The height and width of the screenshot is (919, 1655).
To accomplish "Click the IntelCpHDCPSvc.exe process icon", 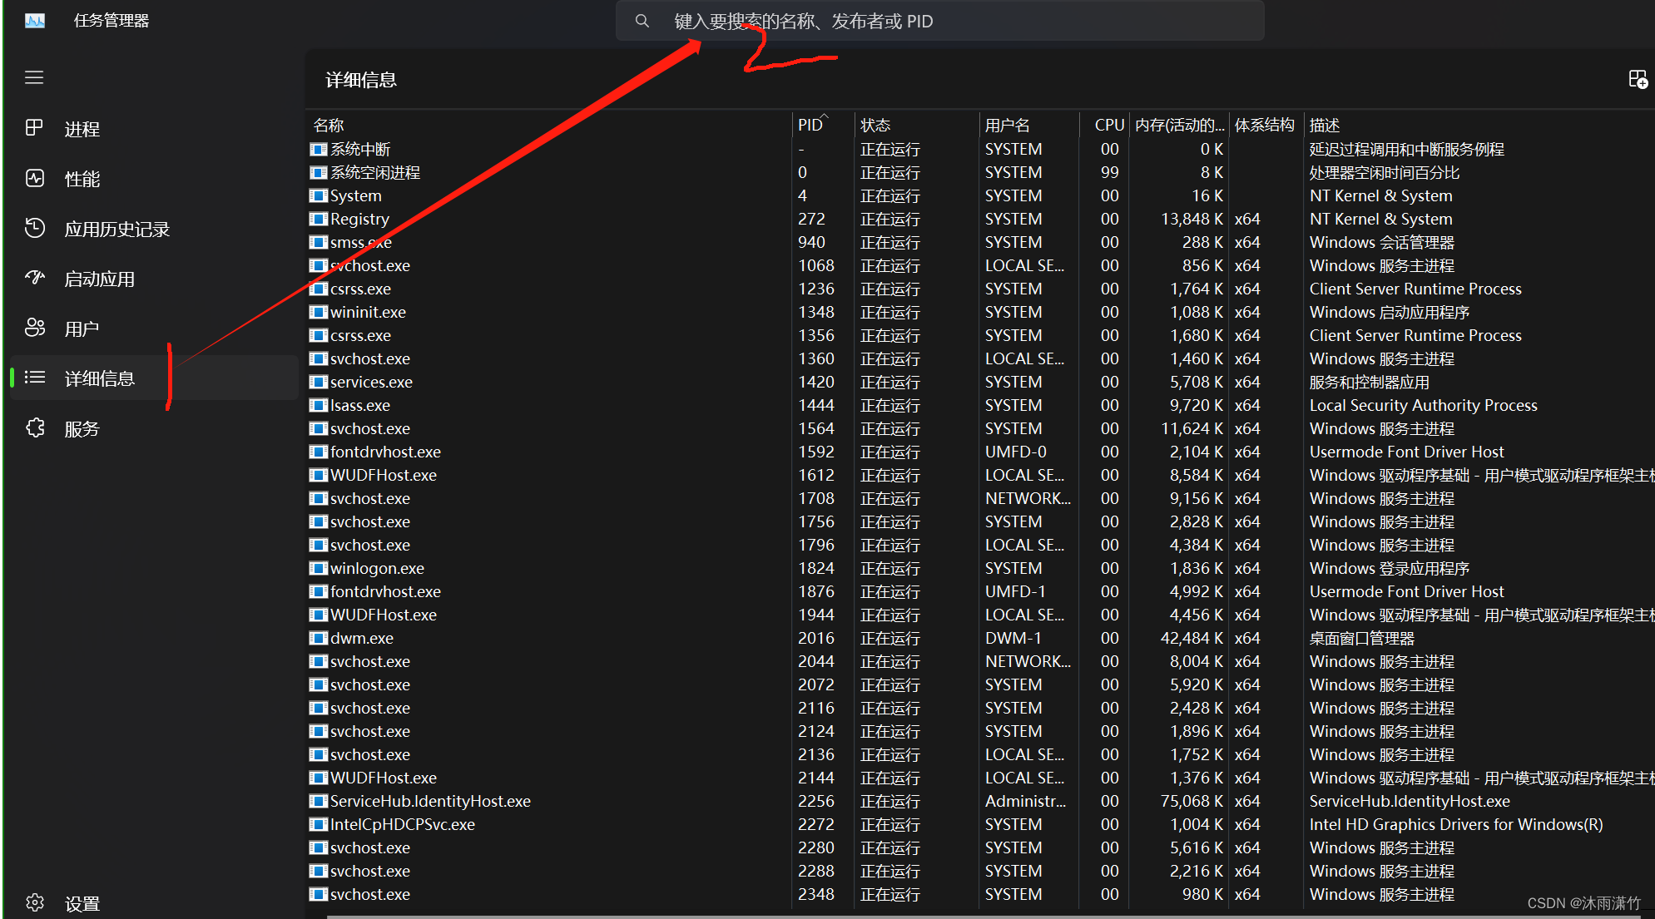I will (x=319, y=824).
